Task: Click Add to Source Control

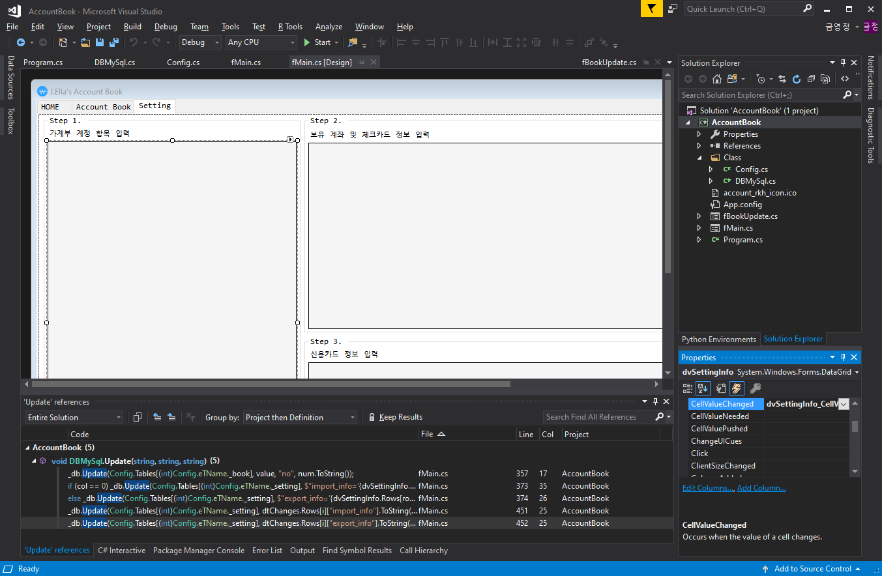Action: 813,569
